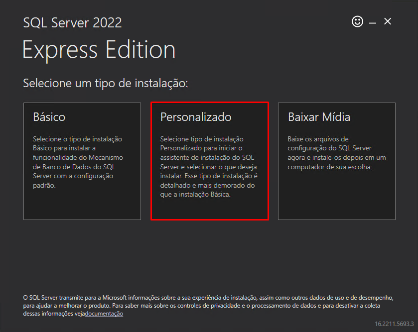The width and height of the screenshot is (418, 332).
Task: Click the smiley face feedback icon
Action: pyautogui.click(x=357, y=21)
